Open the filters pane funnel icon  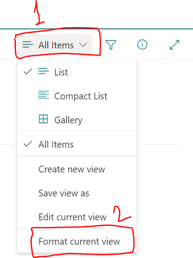pyautogui.click(x=111, y=45)
